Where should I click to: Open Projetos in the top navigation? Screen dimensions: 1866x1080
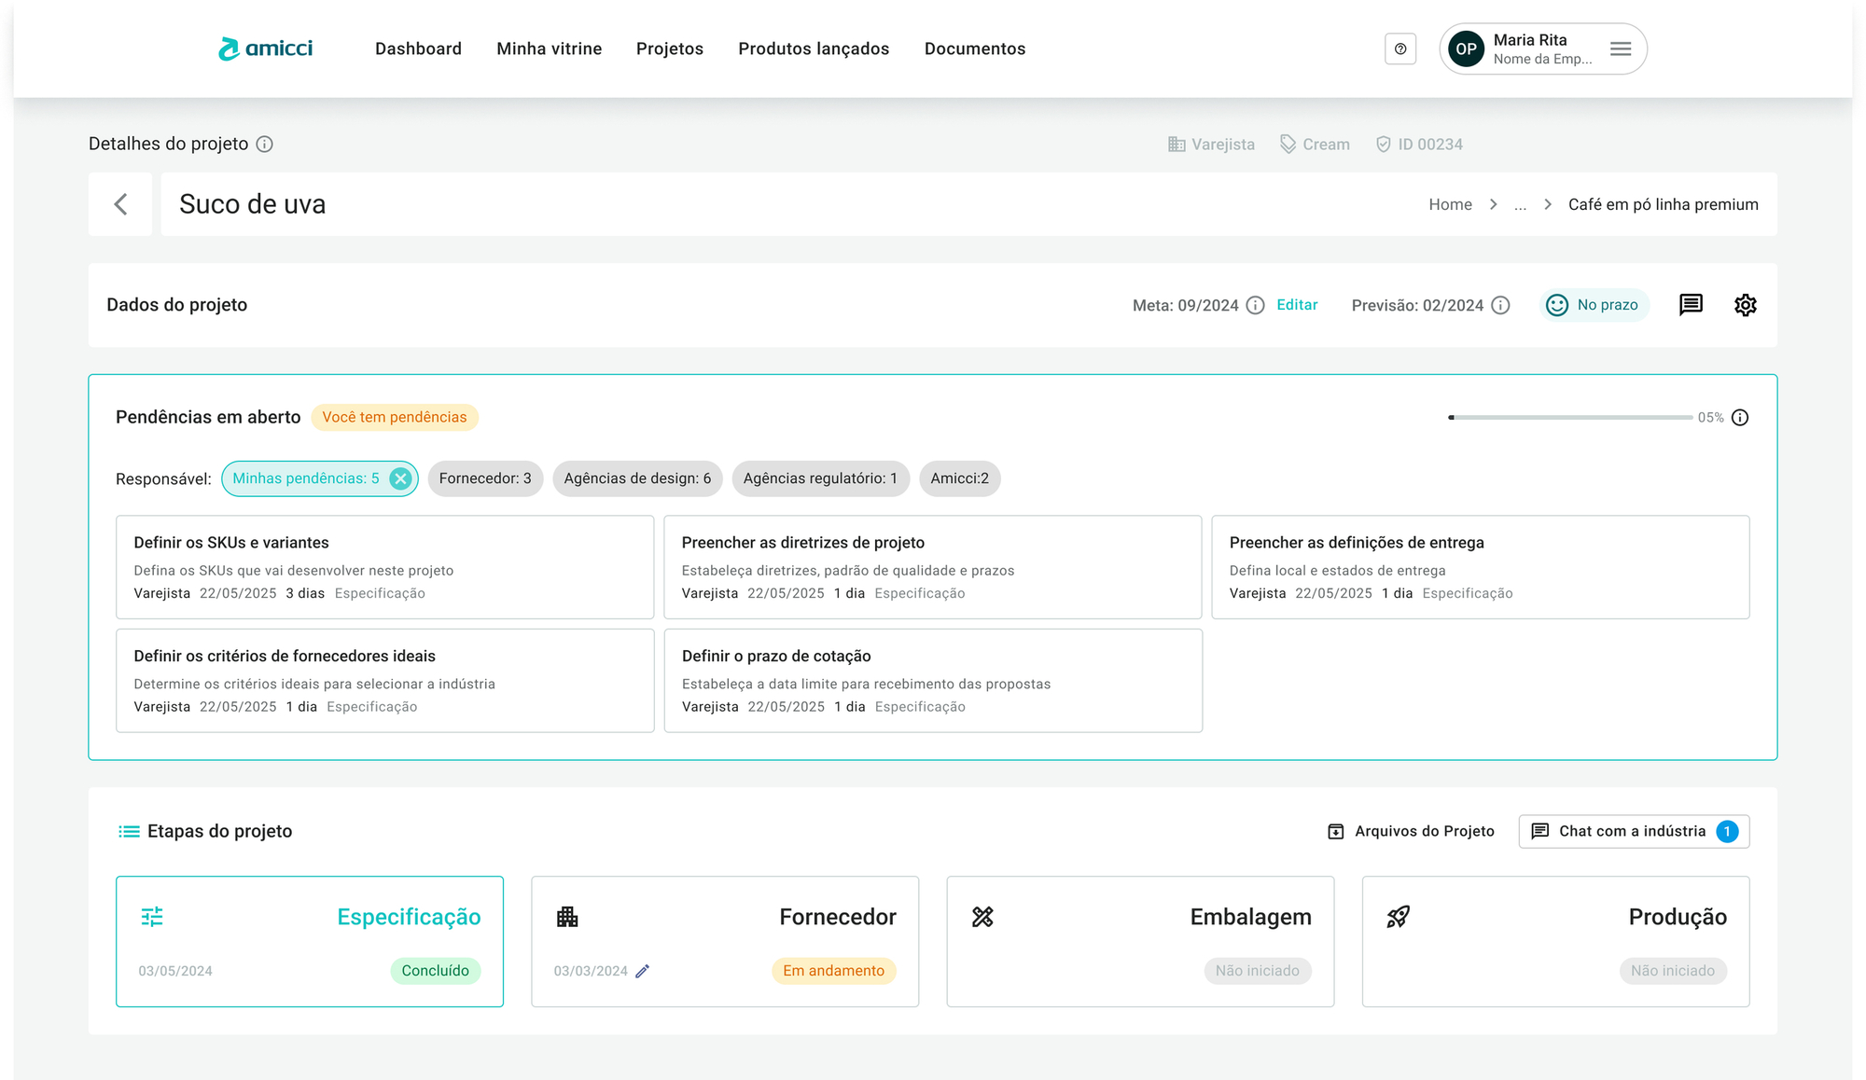tap(670, 48)
